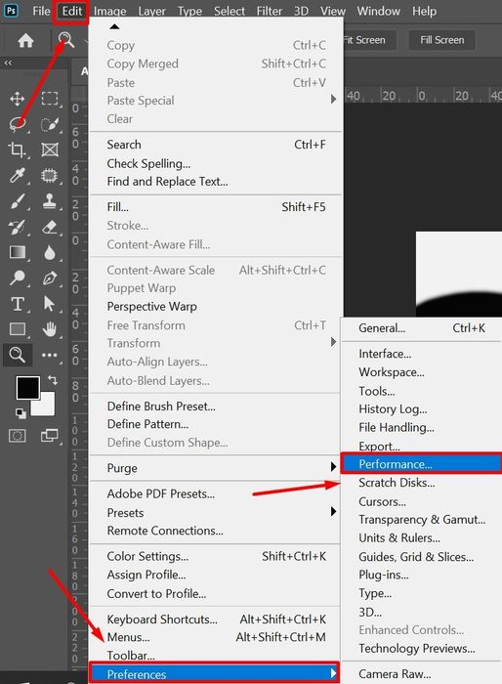Screen dimensions: 502x684
Task: Select the Spot Healing Brush tool
Action: tap(49, 175)
